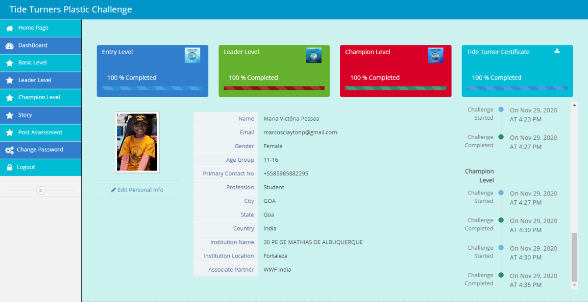The height and width of the screenshot is (302, 588).
Task: Click the Entry Level badge image
Action: [x=192, y=55]
